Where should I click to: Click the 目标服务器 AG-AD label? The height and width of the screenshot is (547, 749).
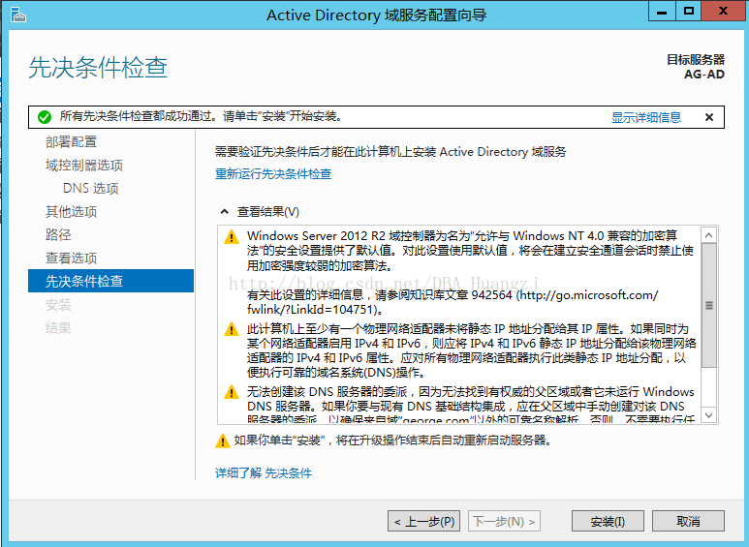coord(696,67)
